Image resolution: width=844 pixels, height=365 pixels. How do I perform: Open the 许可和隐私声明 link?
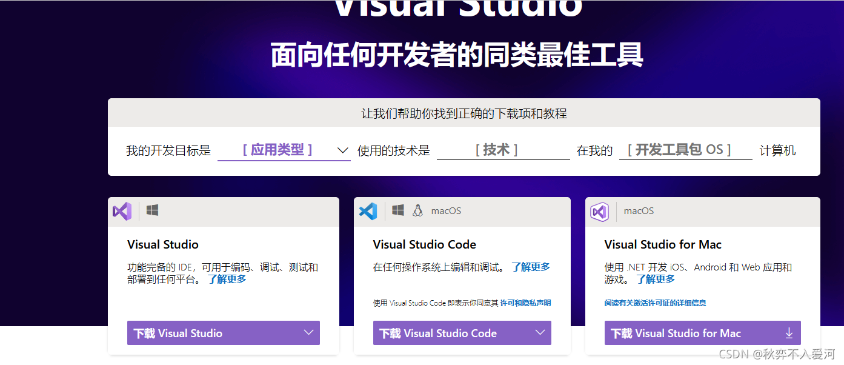[x=525, y=303]
